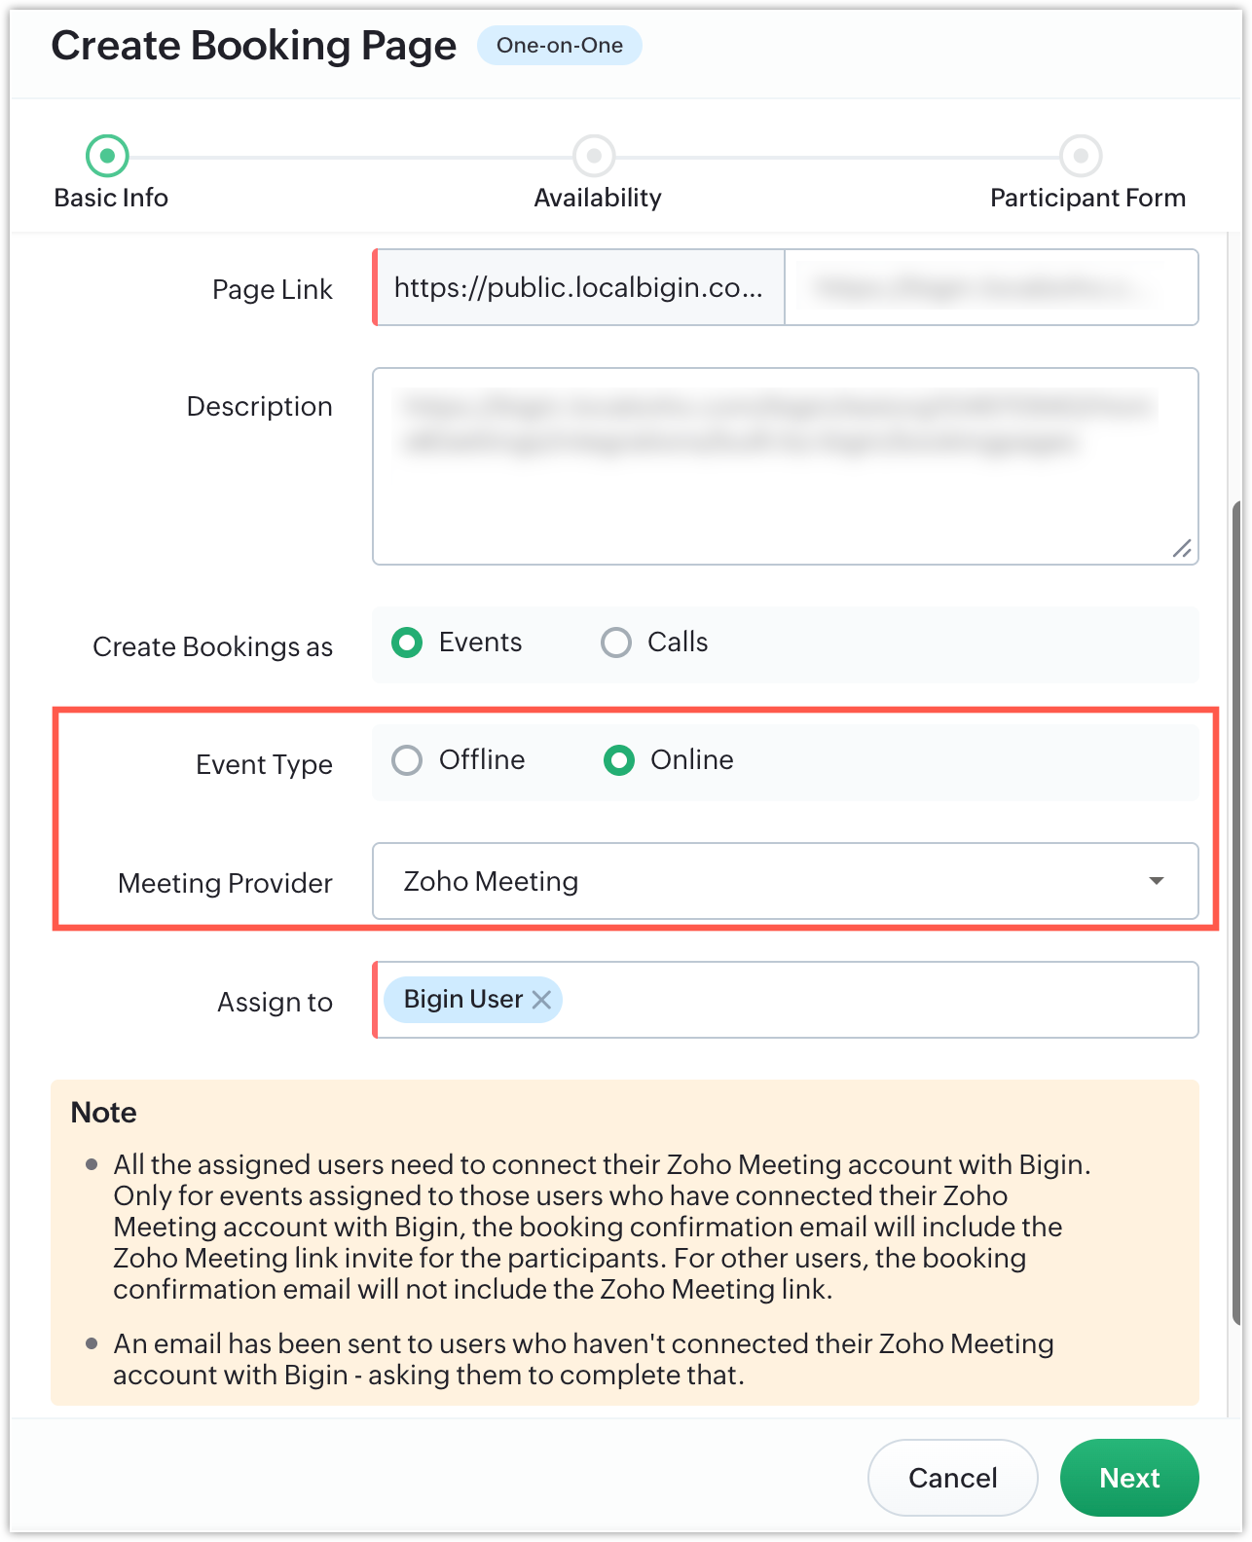
Task: Click the Event Type label
Action: (x=264, y=765)
